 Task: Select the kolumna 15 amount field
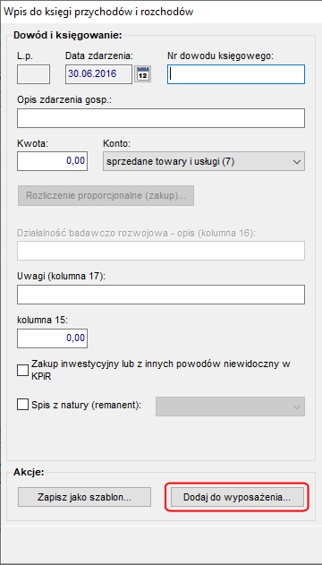click(52, 338)
